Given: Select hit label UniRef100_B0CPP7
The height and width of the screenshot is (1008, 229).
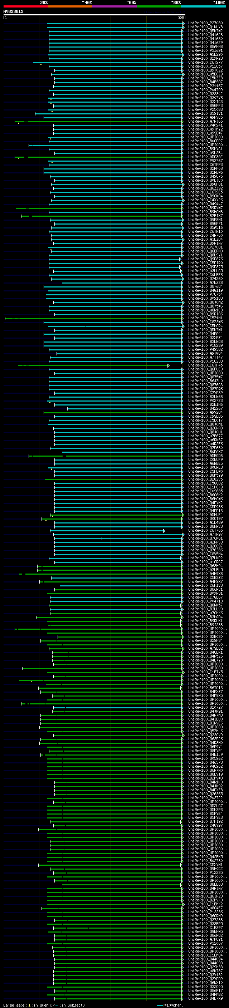Looking at the screenshot, I should pyautogui.click(x=205, y=141).
